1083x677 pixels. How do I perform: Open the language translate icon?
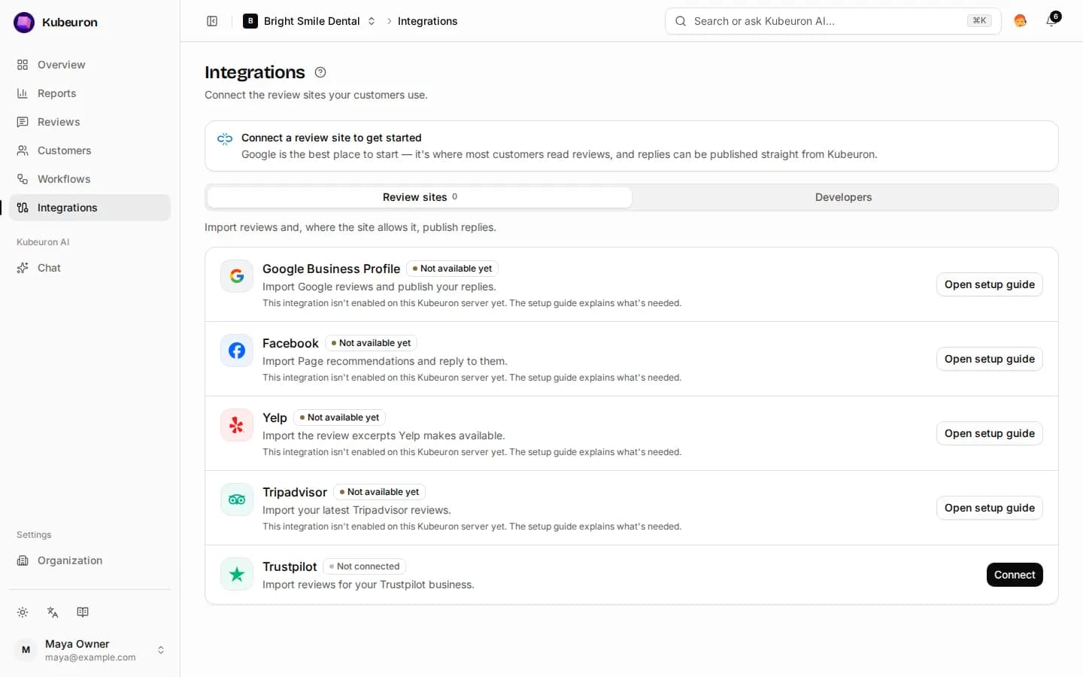tap(53, 612)
